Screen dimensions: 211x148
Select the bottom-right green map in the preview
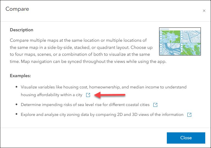coord(191,48)
